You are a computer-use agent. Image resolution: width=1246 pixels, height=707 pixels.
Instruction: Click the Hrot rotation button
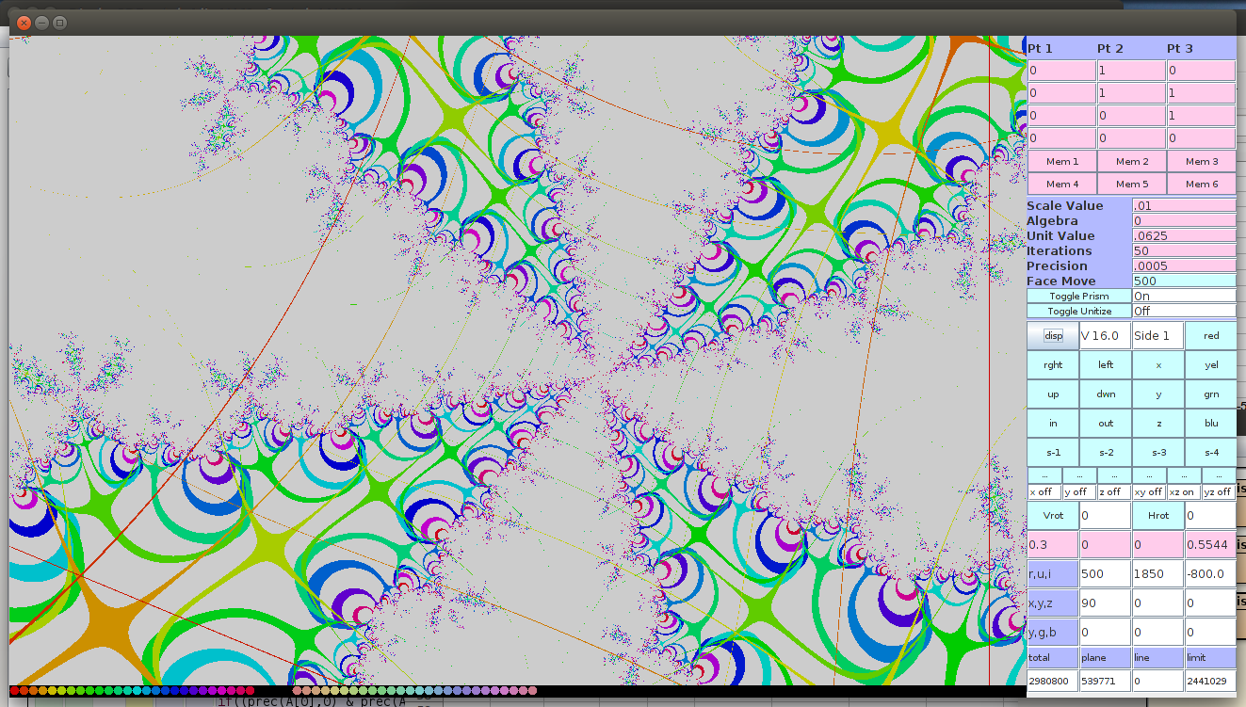[x=1158, y=516]
